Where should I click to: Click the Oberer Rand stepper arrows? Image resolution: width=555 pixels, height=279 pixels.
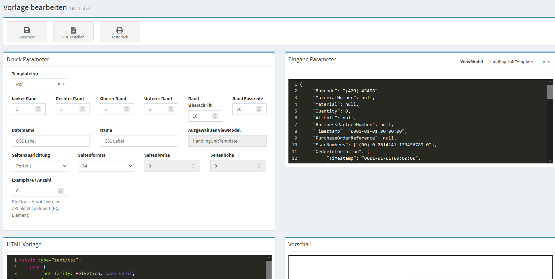pos(127,109)
